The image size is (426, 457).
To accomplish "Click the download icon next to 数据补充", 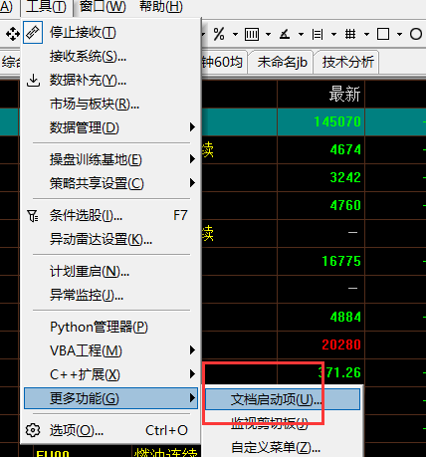I will click(33, 80).
